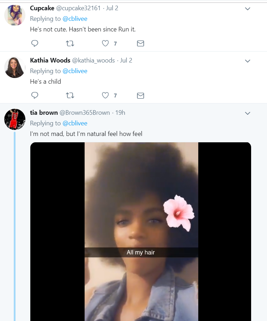Play tia brown's "All my hair" video

point(141,232)
